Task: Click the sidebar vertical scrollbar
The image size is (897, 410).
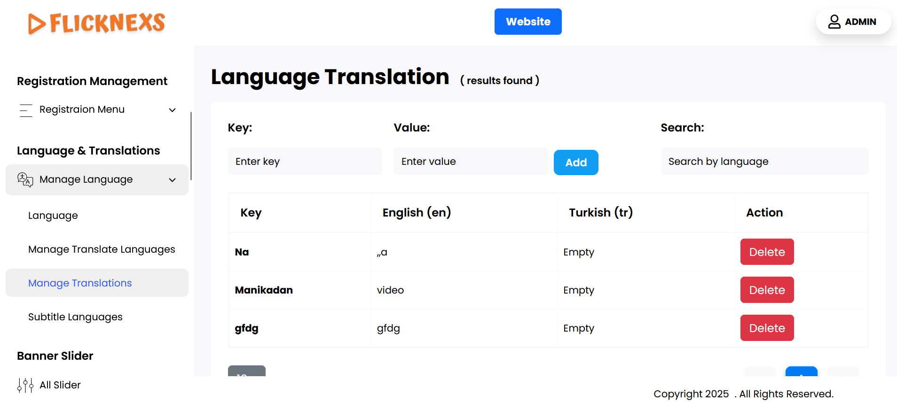Action: pyautogui.click(x=191, y=146)
